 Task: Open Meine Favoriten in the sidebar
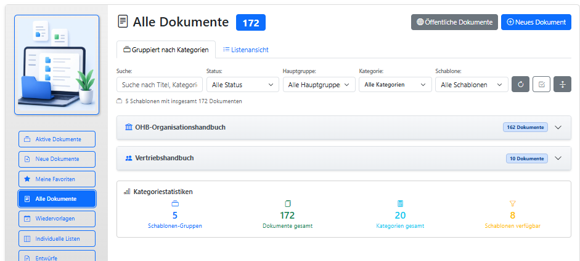57,179
